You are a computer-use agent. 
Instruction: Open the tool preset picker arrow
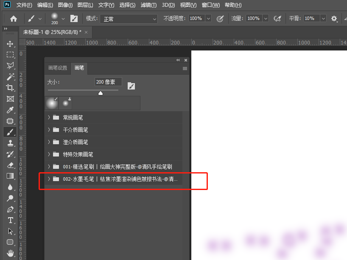(40, 19)
